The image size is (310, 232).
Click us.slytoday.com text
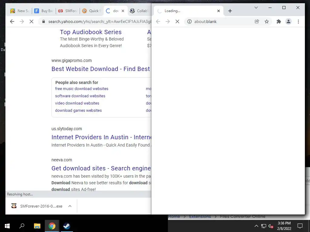tap(67, 129)
